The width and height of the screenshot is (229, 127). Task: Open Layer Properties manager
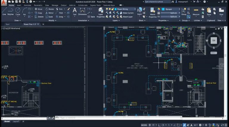(100, 13)
